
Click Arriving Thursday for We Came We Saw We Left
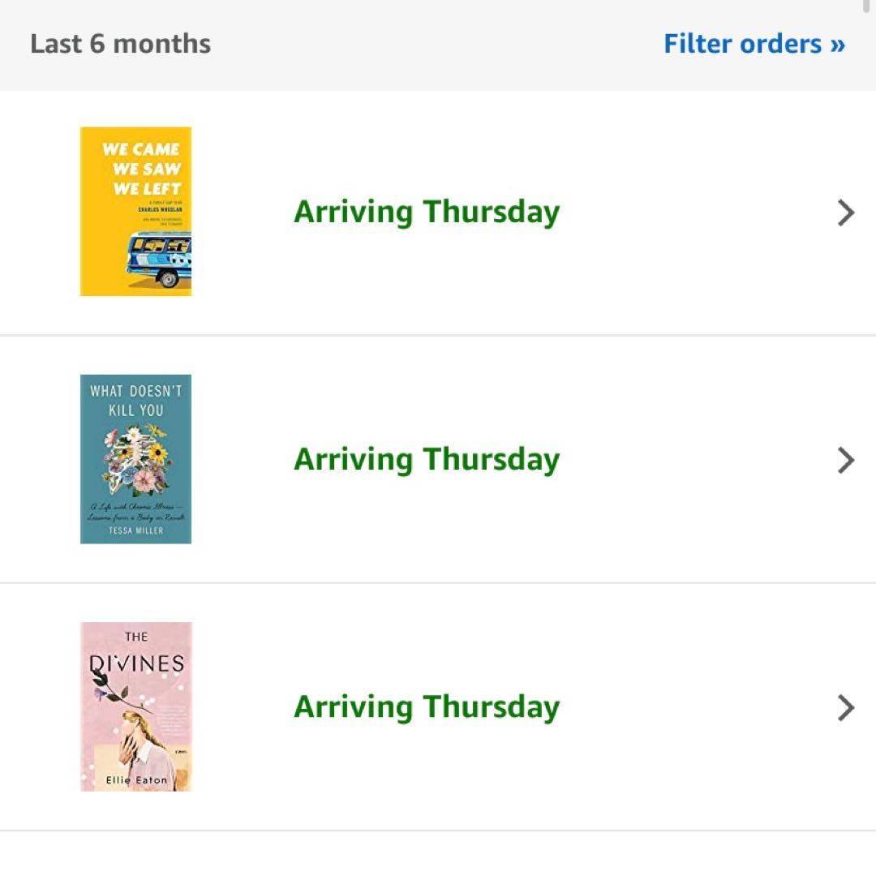(x=426, y=213)
